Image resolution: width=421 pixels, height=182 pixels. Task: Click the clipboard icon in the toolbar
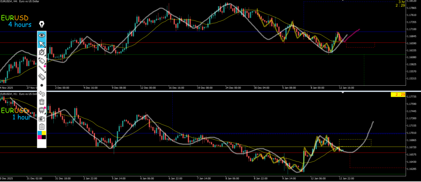[x=42, y=127]
